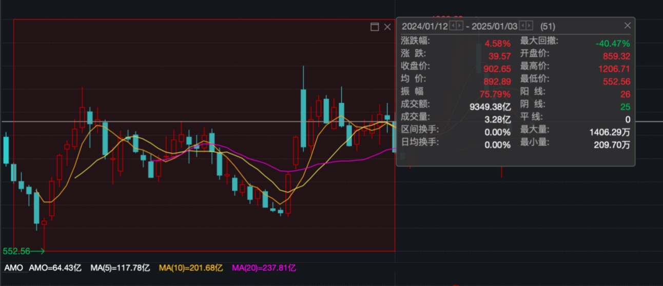The image size is (663, 286).
Task: Close the red range selection box
Action: [x=387, y=27]
